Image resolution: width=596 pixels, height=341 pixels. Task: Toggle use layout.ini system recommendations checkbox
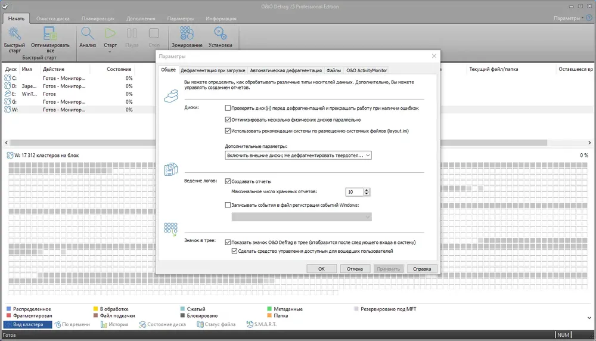[228, 131]
